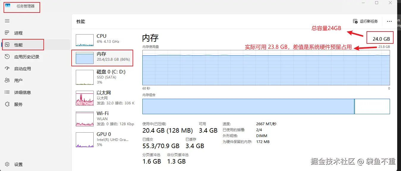Open the 服务 (Services) puzzle icon
The width and height of the screenshot is (401, 171).
coord(7,104)
